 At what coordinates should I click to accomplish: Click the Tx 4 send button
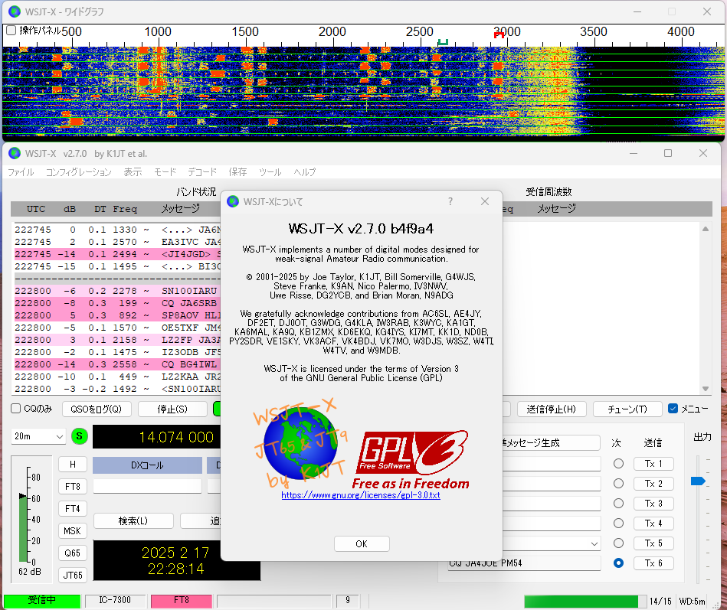653,524
